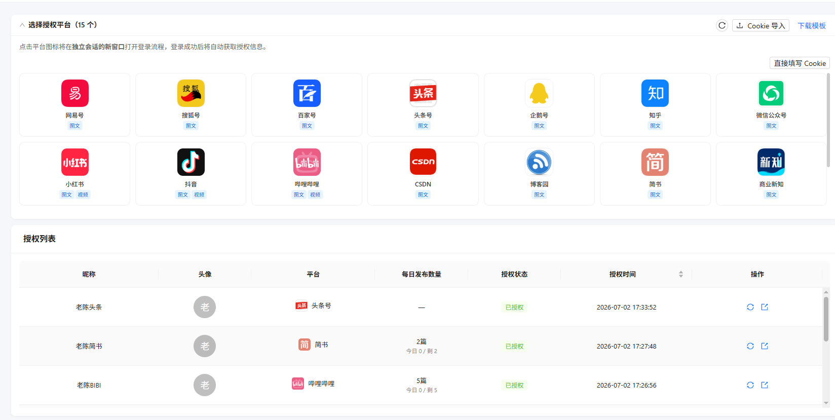Image resolution: width=835 pixels, height=420 pixels.
Task: Click 简书 in the table platform column
Action: click(x=321, y=345)
